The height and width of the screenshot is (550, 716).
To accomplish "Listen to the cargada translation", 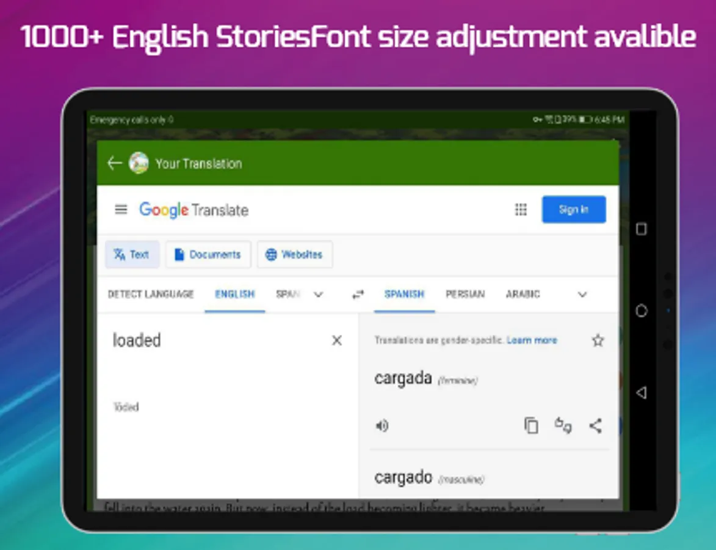I will (382, 426).
